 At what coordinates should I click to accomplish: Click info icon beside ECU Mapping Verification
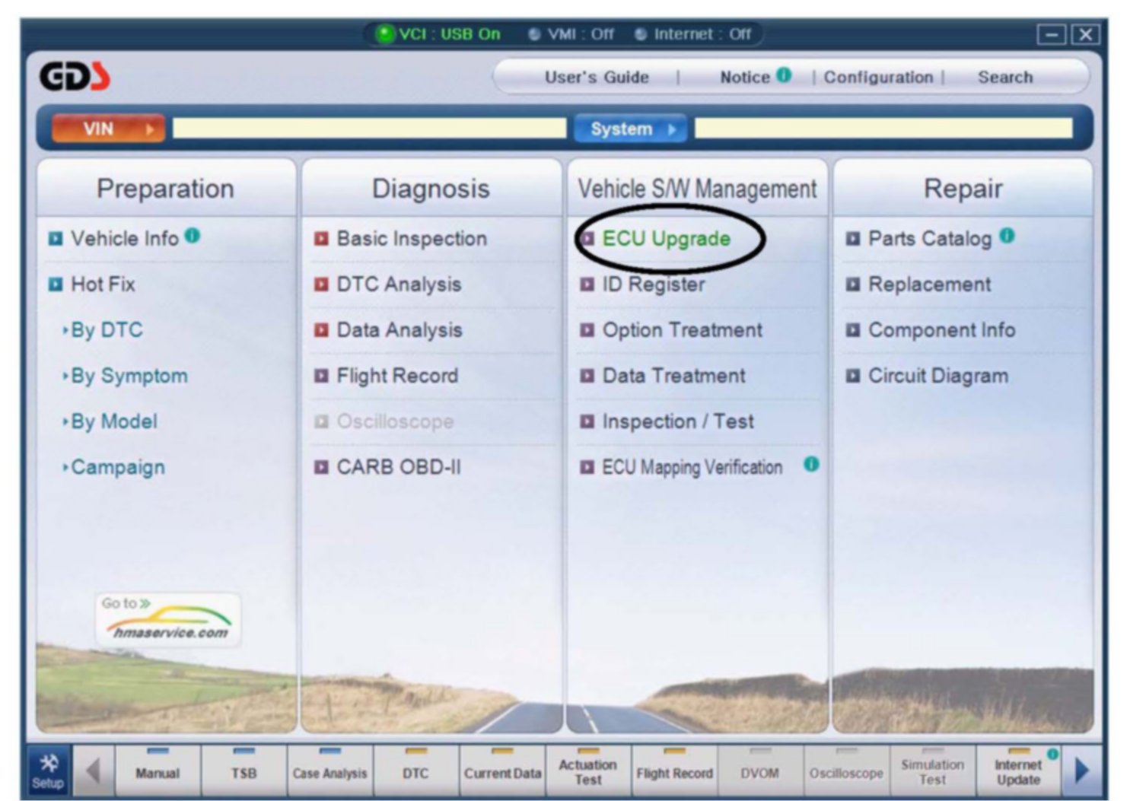point(811,464)
